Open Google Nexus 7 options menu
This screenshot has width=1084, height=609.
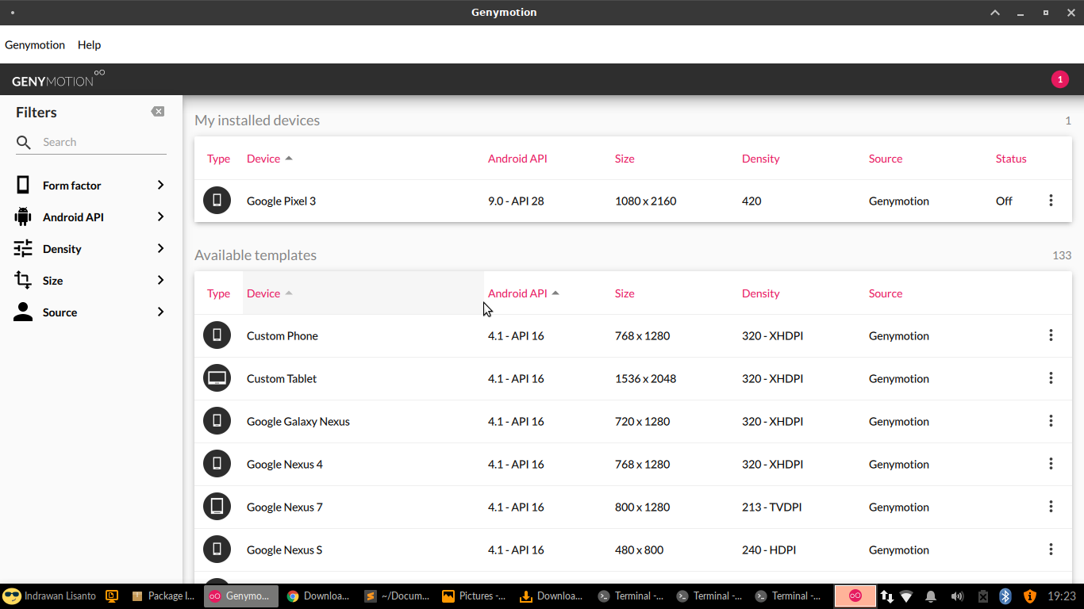(1051, 507)
